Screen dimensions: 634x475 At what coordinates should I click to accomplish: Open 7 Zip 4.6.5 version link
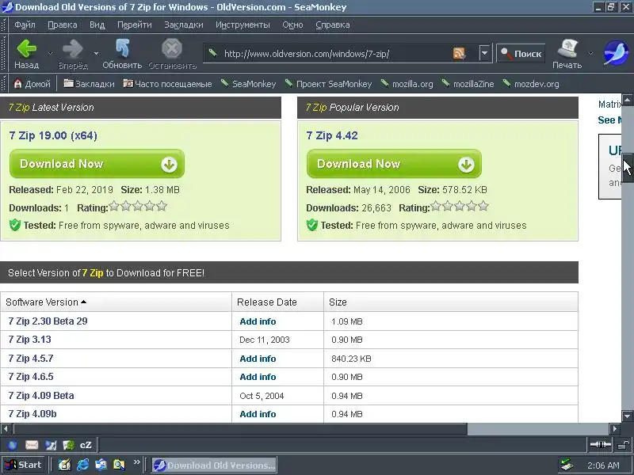click(31, 377)
